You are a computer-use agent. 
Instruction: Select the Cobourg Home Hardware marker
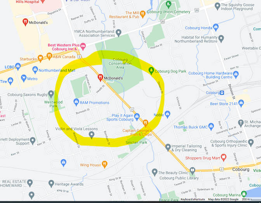(x=236, y=75)
